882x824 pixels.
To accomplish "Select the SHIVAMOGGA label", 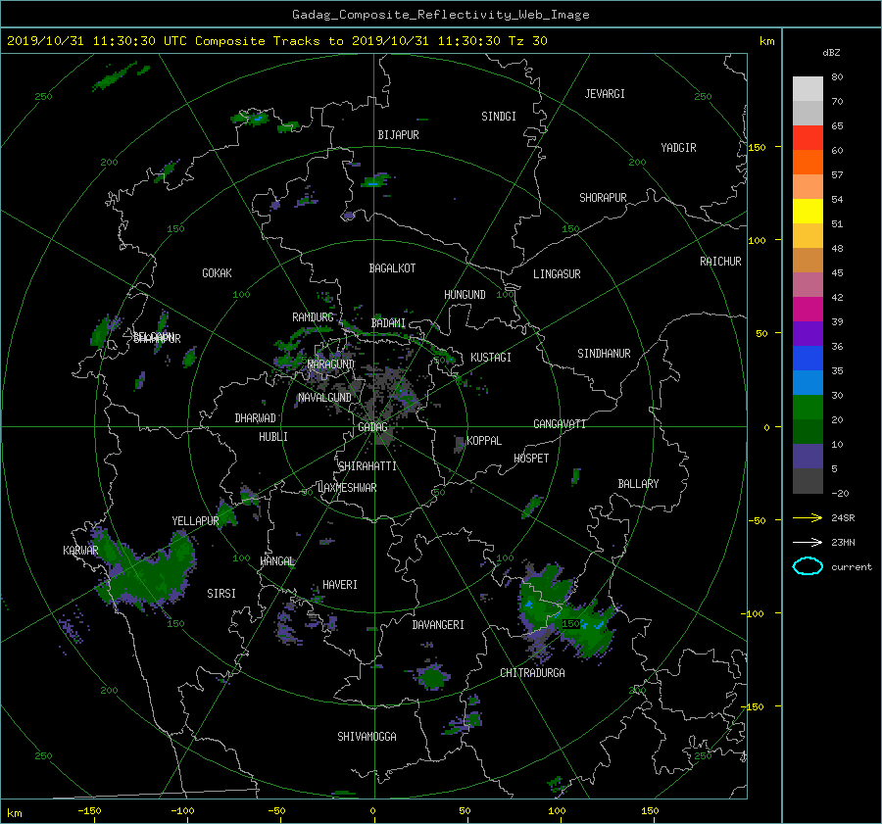I will tap(367, 737).
